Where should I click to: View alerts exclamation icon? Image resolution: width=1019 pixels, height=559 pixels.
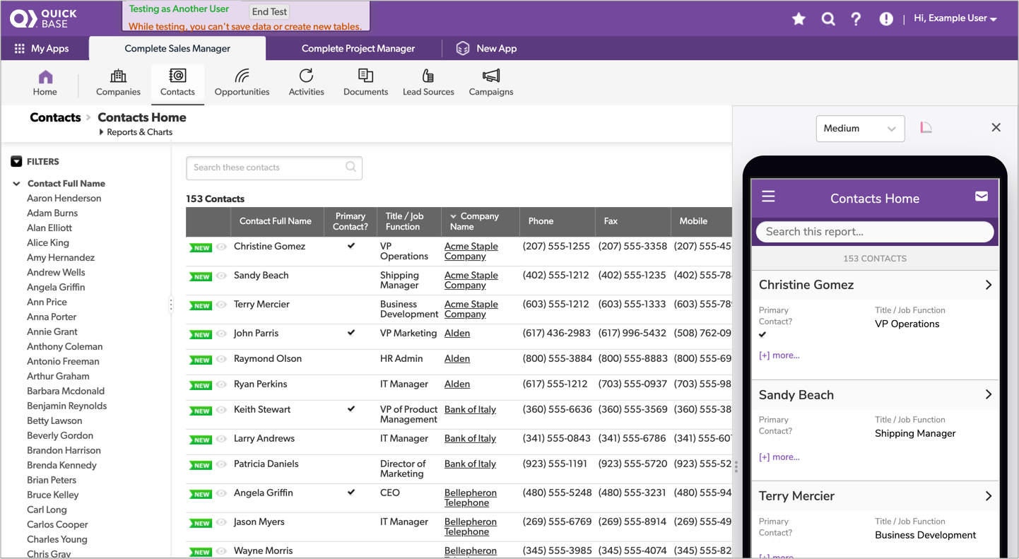coord(886,19)
